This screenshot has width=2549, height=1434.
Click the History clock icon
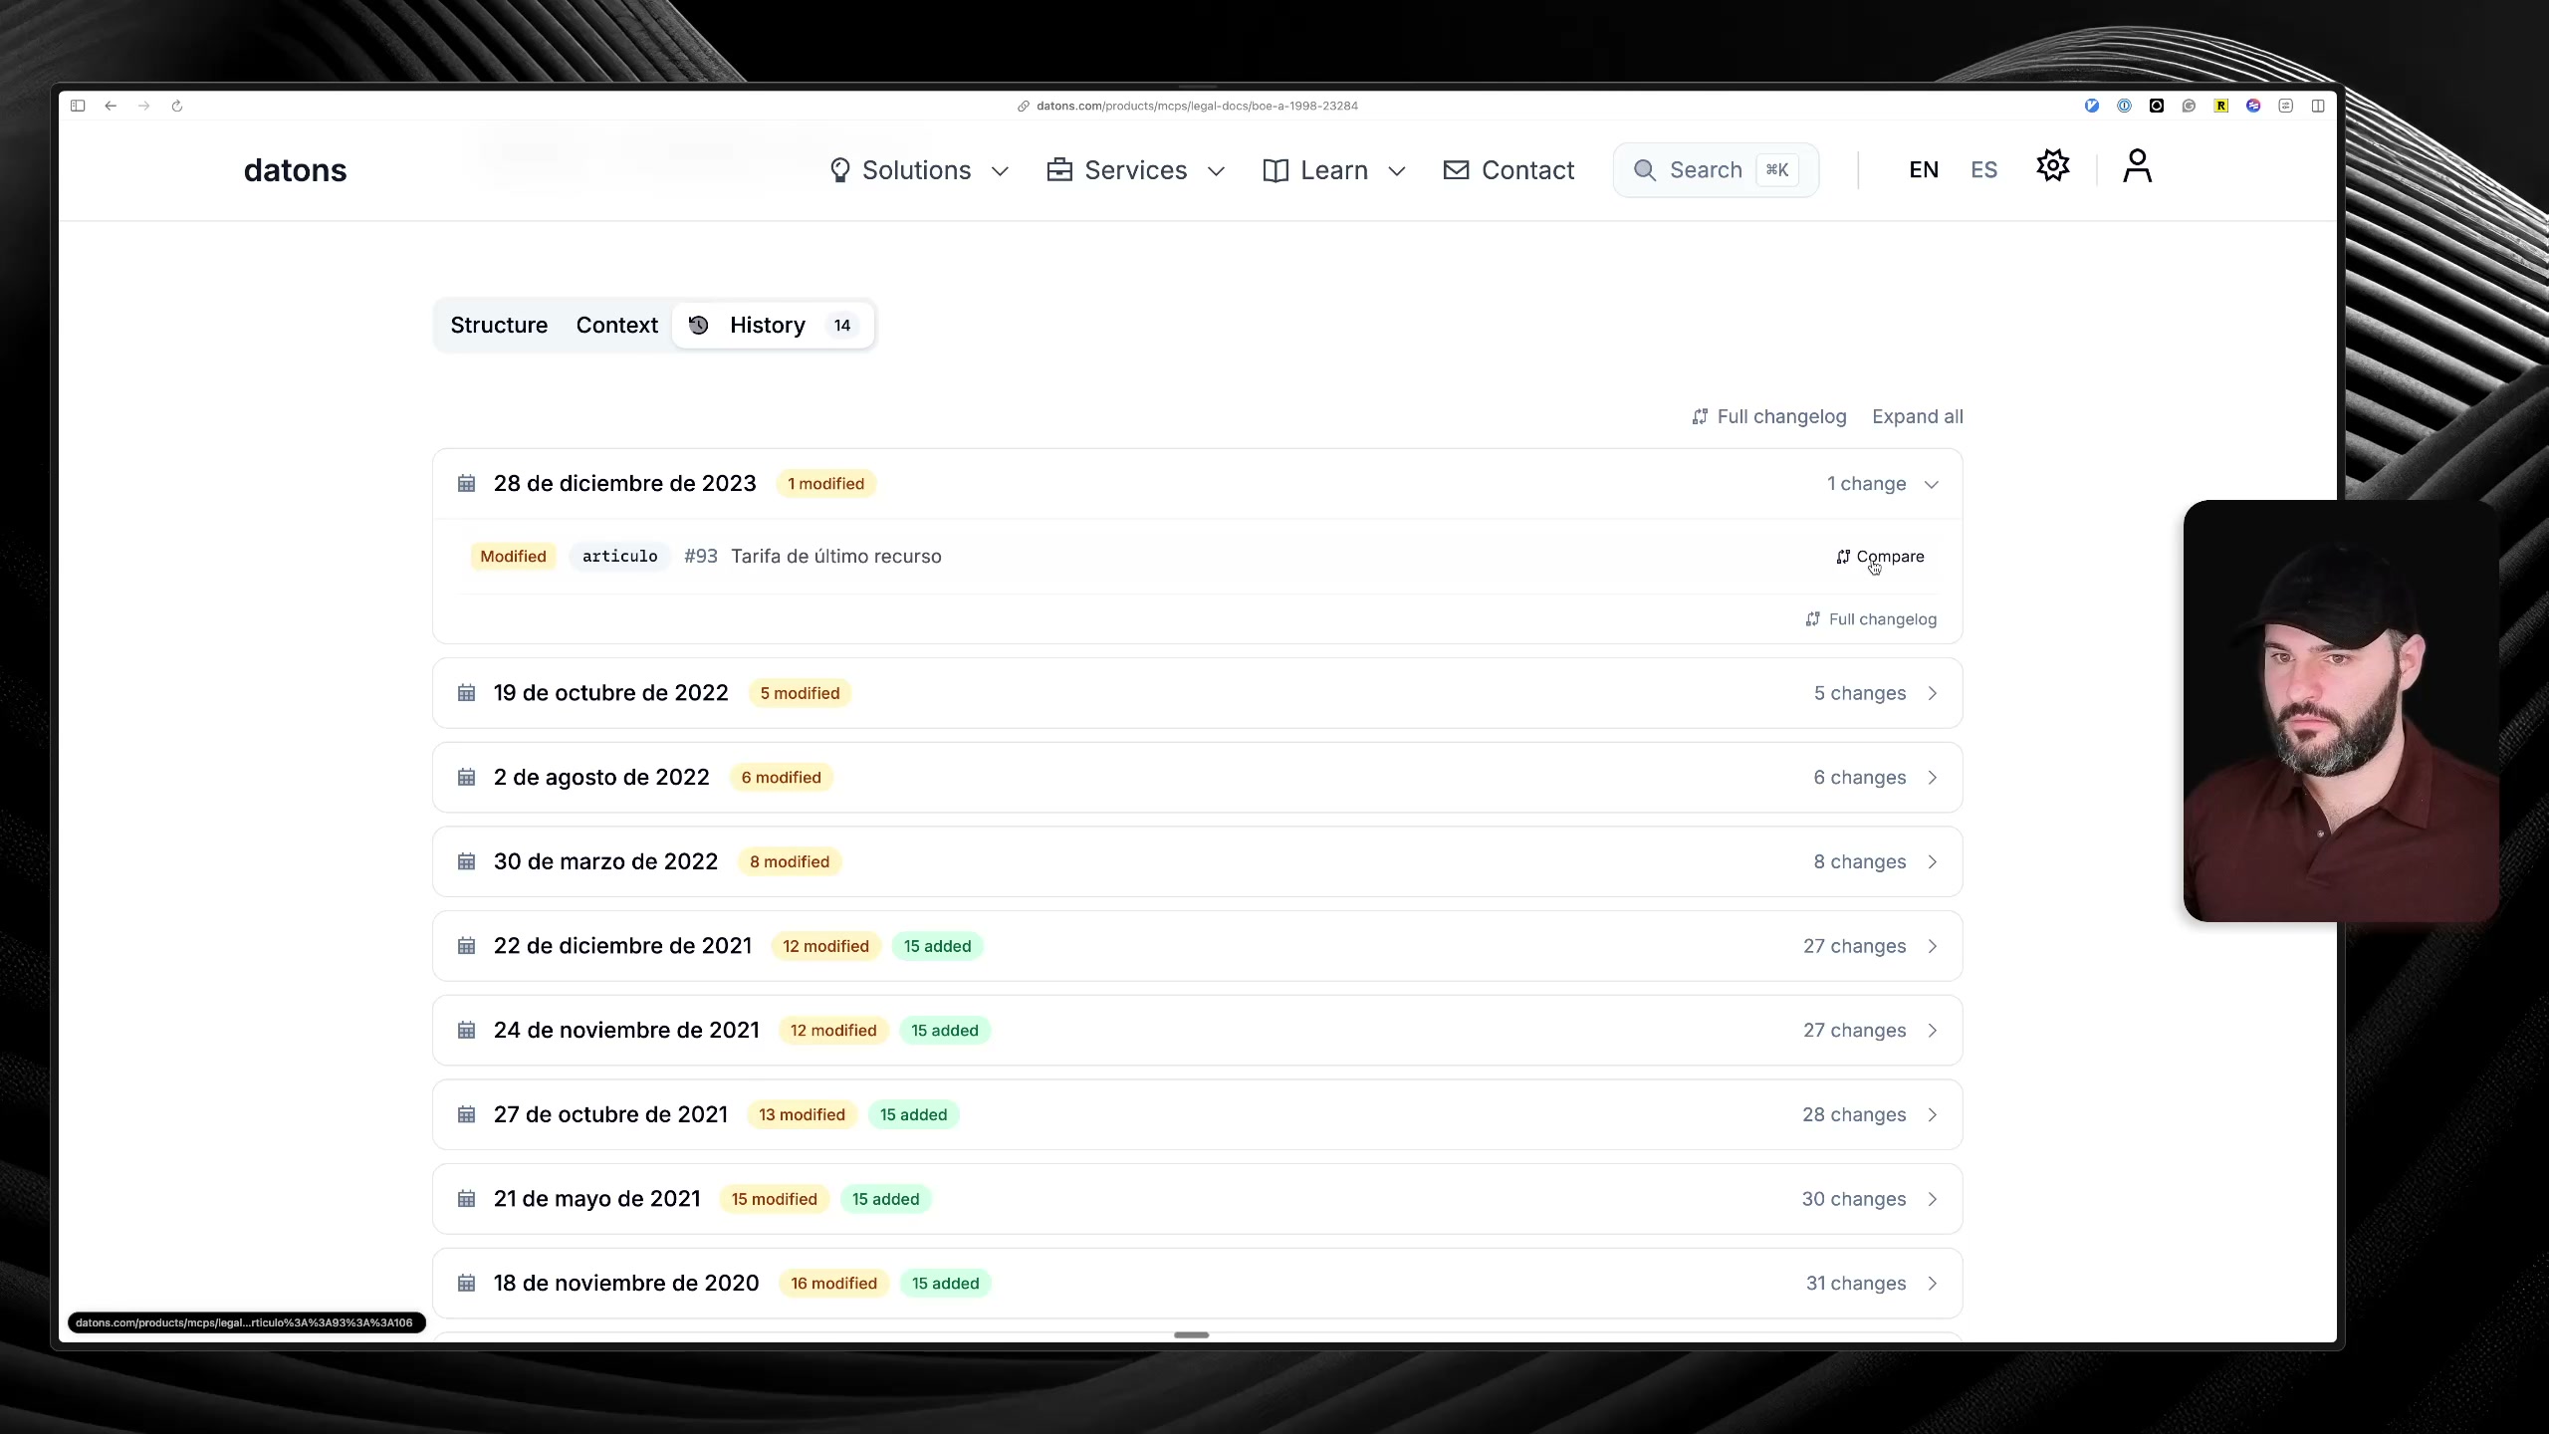[699, 326]
